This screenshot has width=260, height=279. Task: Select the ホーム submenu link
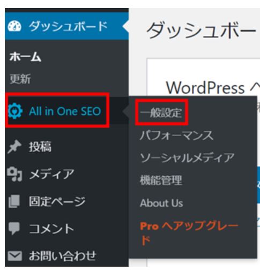coord(25,57)
